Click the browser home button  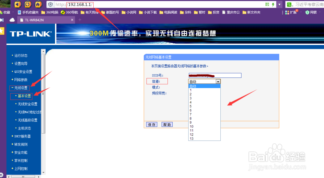38,4
